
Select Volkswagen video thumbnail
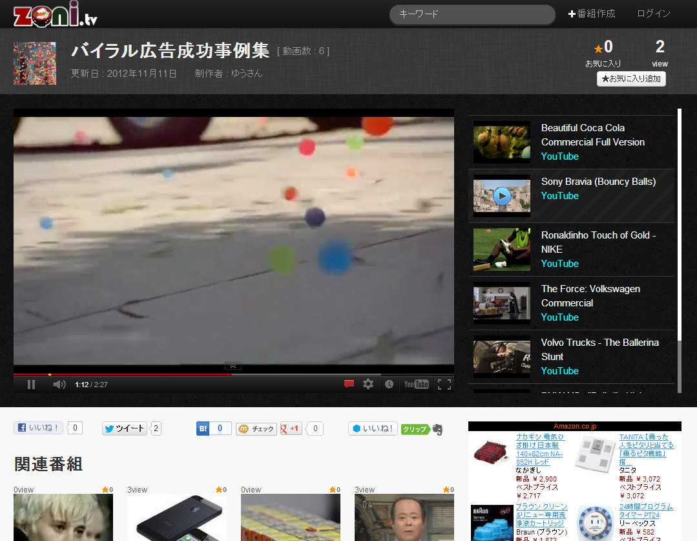[x=502, y=303]
